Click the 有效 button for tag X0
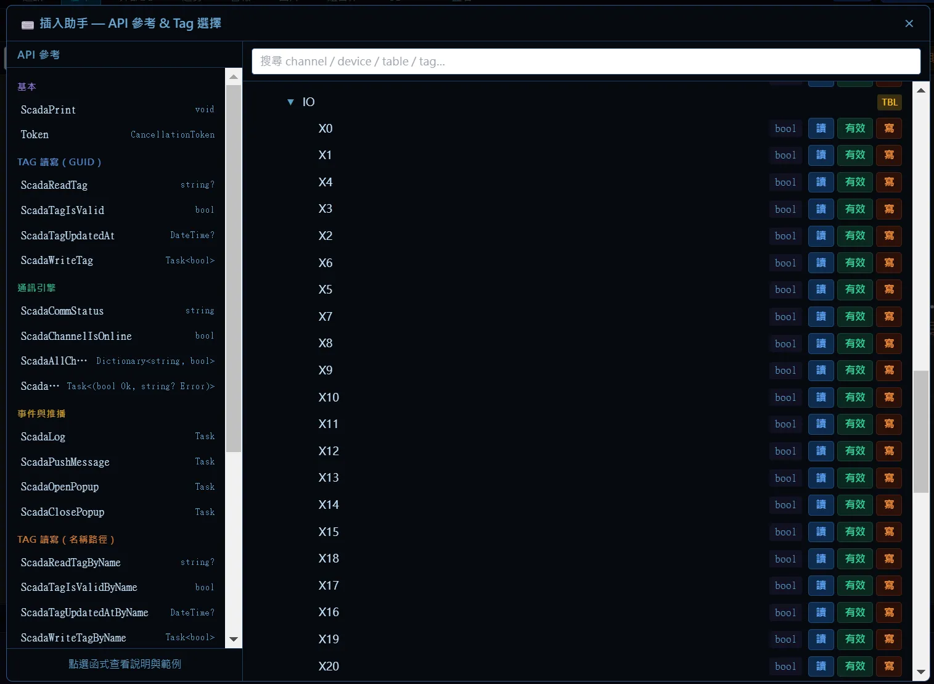The width and height of the screenshot is (934, 684). pyautogui.click(x=854, y=128)
